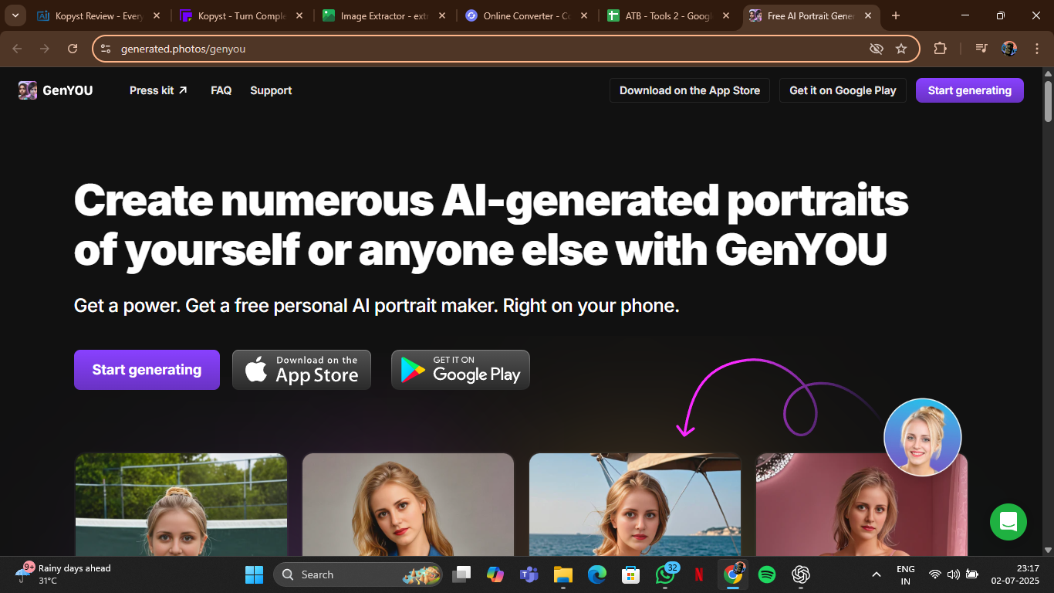
Task: Open the pink background portrait thumbnail
Action: coord(862,504)
